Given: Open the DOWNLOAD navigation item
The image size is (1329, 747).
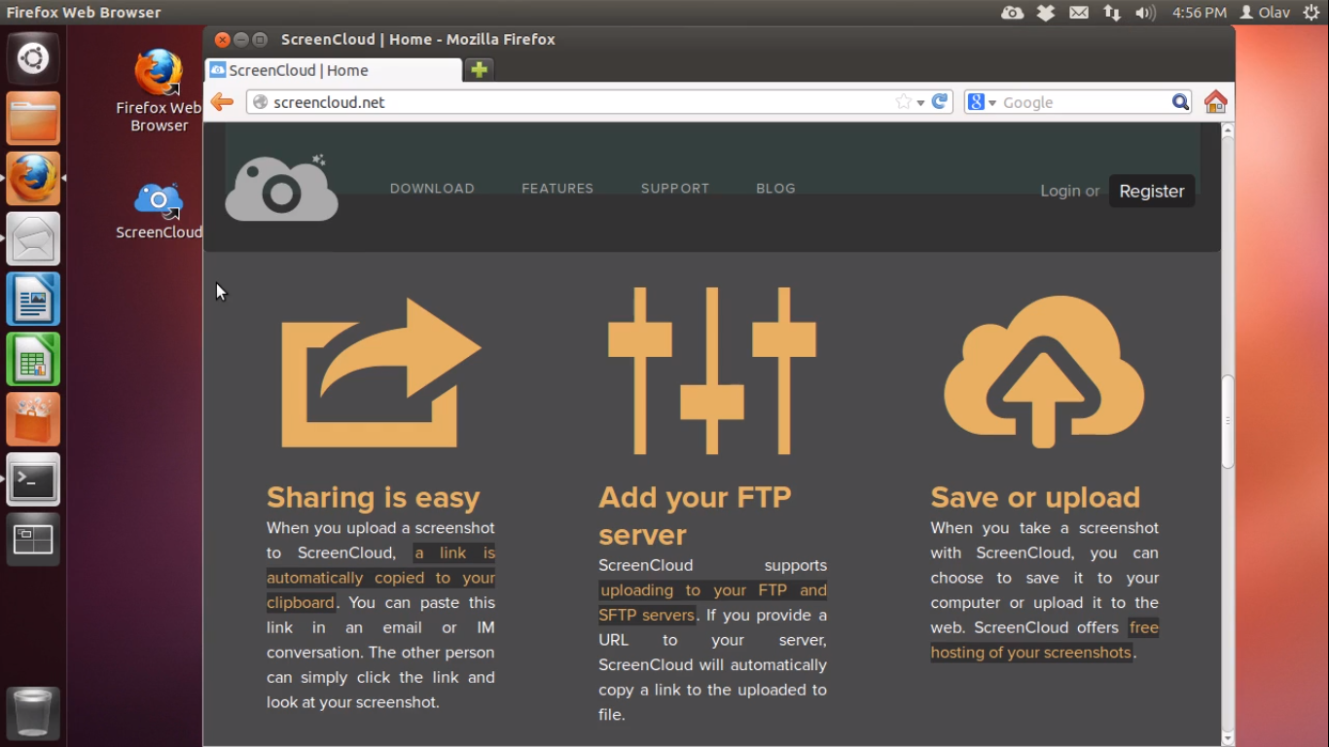Looking at the screenshot, I should [432, 189].
